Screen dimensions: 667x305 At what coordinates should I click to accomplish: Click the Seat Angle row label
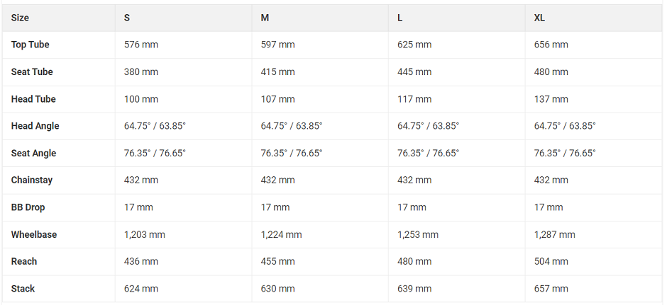pos(33,153)
